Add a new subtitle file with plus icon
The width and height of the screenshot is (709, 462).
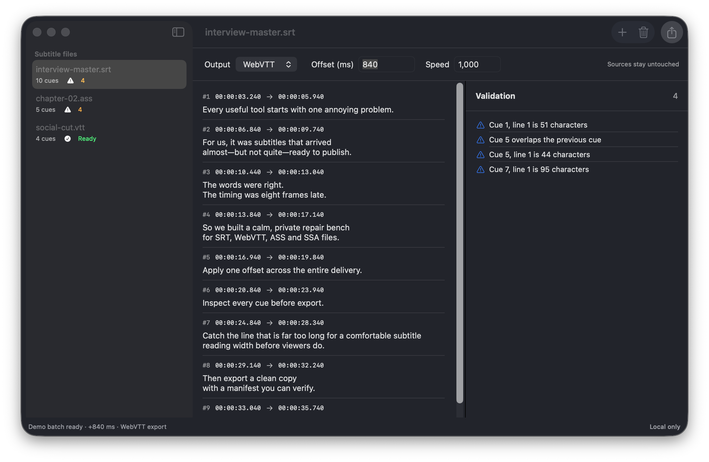[x=622, y=32]
